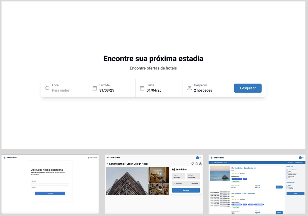308x216 pixels.
Task: Click Reservar on the Flat Business card
Action: click(279, 212)
